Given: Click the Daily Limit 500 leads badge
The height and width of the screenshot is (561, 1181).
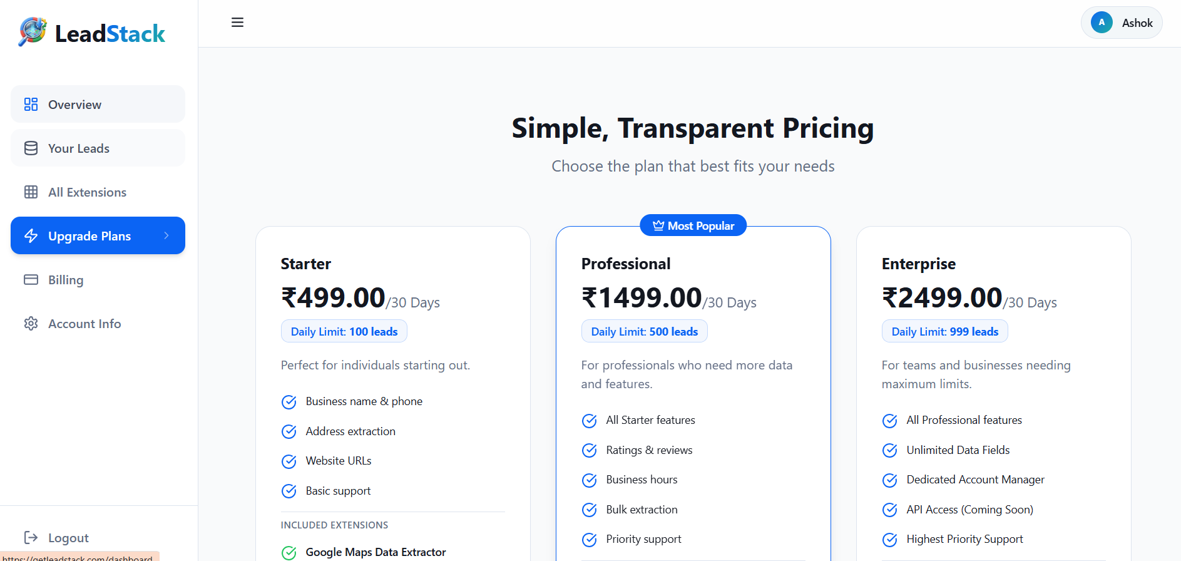Looking at the screenshot, I should click(x=644, y=331).
